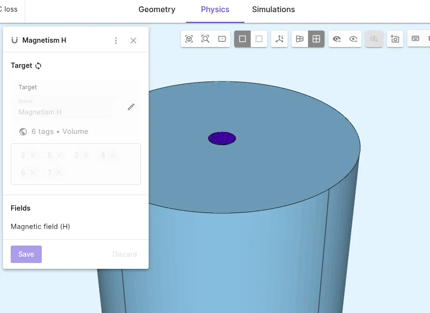
Task: Enable dashed box selection mode
Action: [x=259, y=39]
